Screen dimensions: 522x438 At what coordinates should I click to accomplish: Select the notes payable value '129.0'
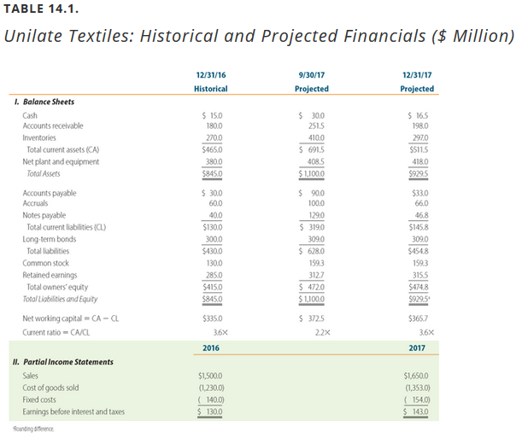[317, 215]
